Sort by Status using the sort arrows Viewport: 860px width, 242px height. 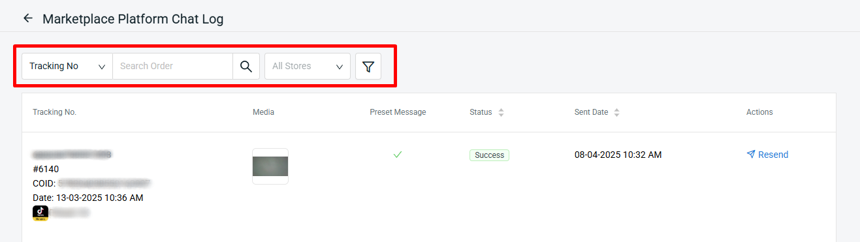[501, 112]
